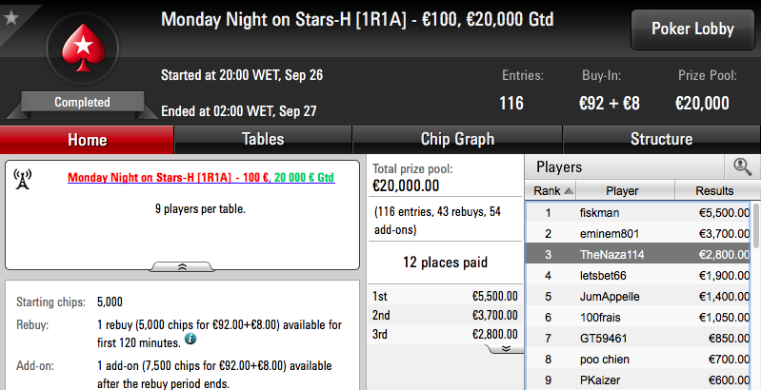Viewport: 761px width, 390px height.
Task: Sort players by Rank column
Action: pos(551,191)
